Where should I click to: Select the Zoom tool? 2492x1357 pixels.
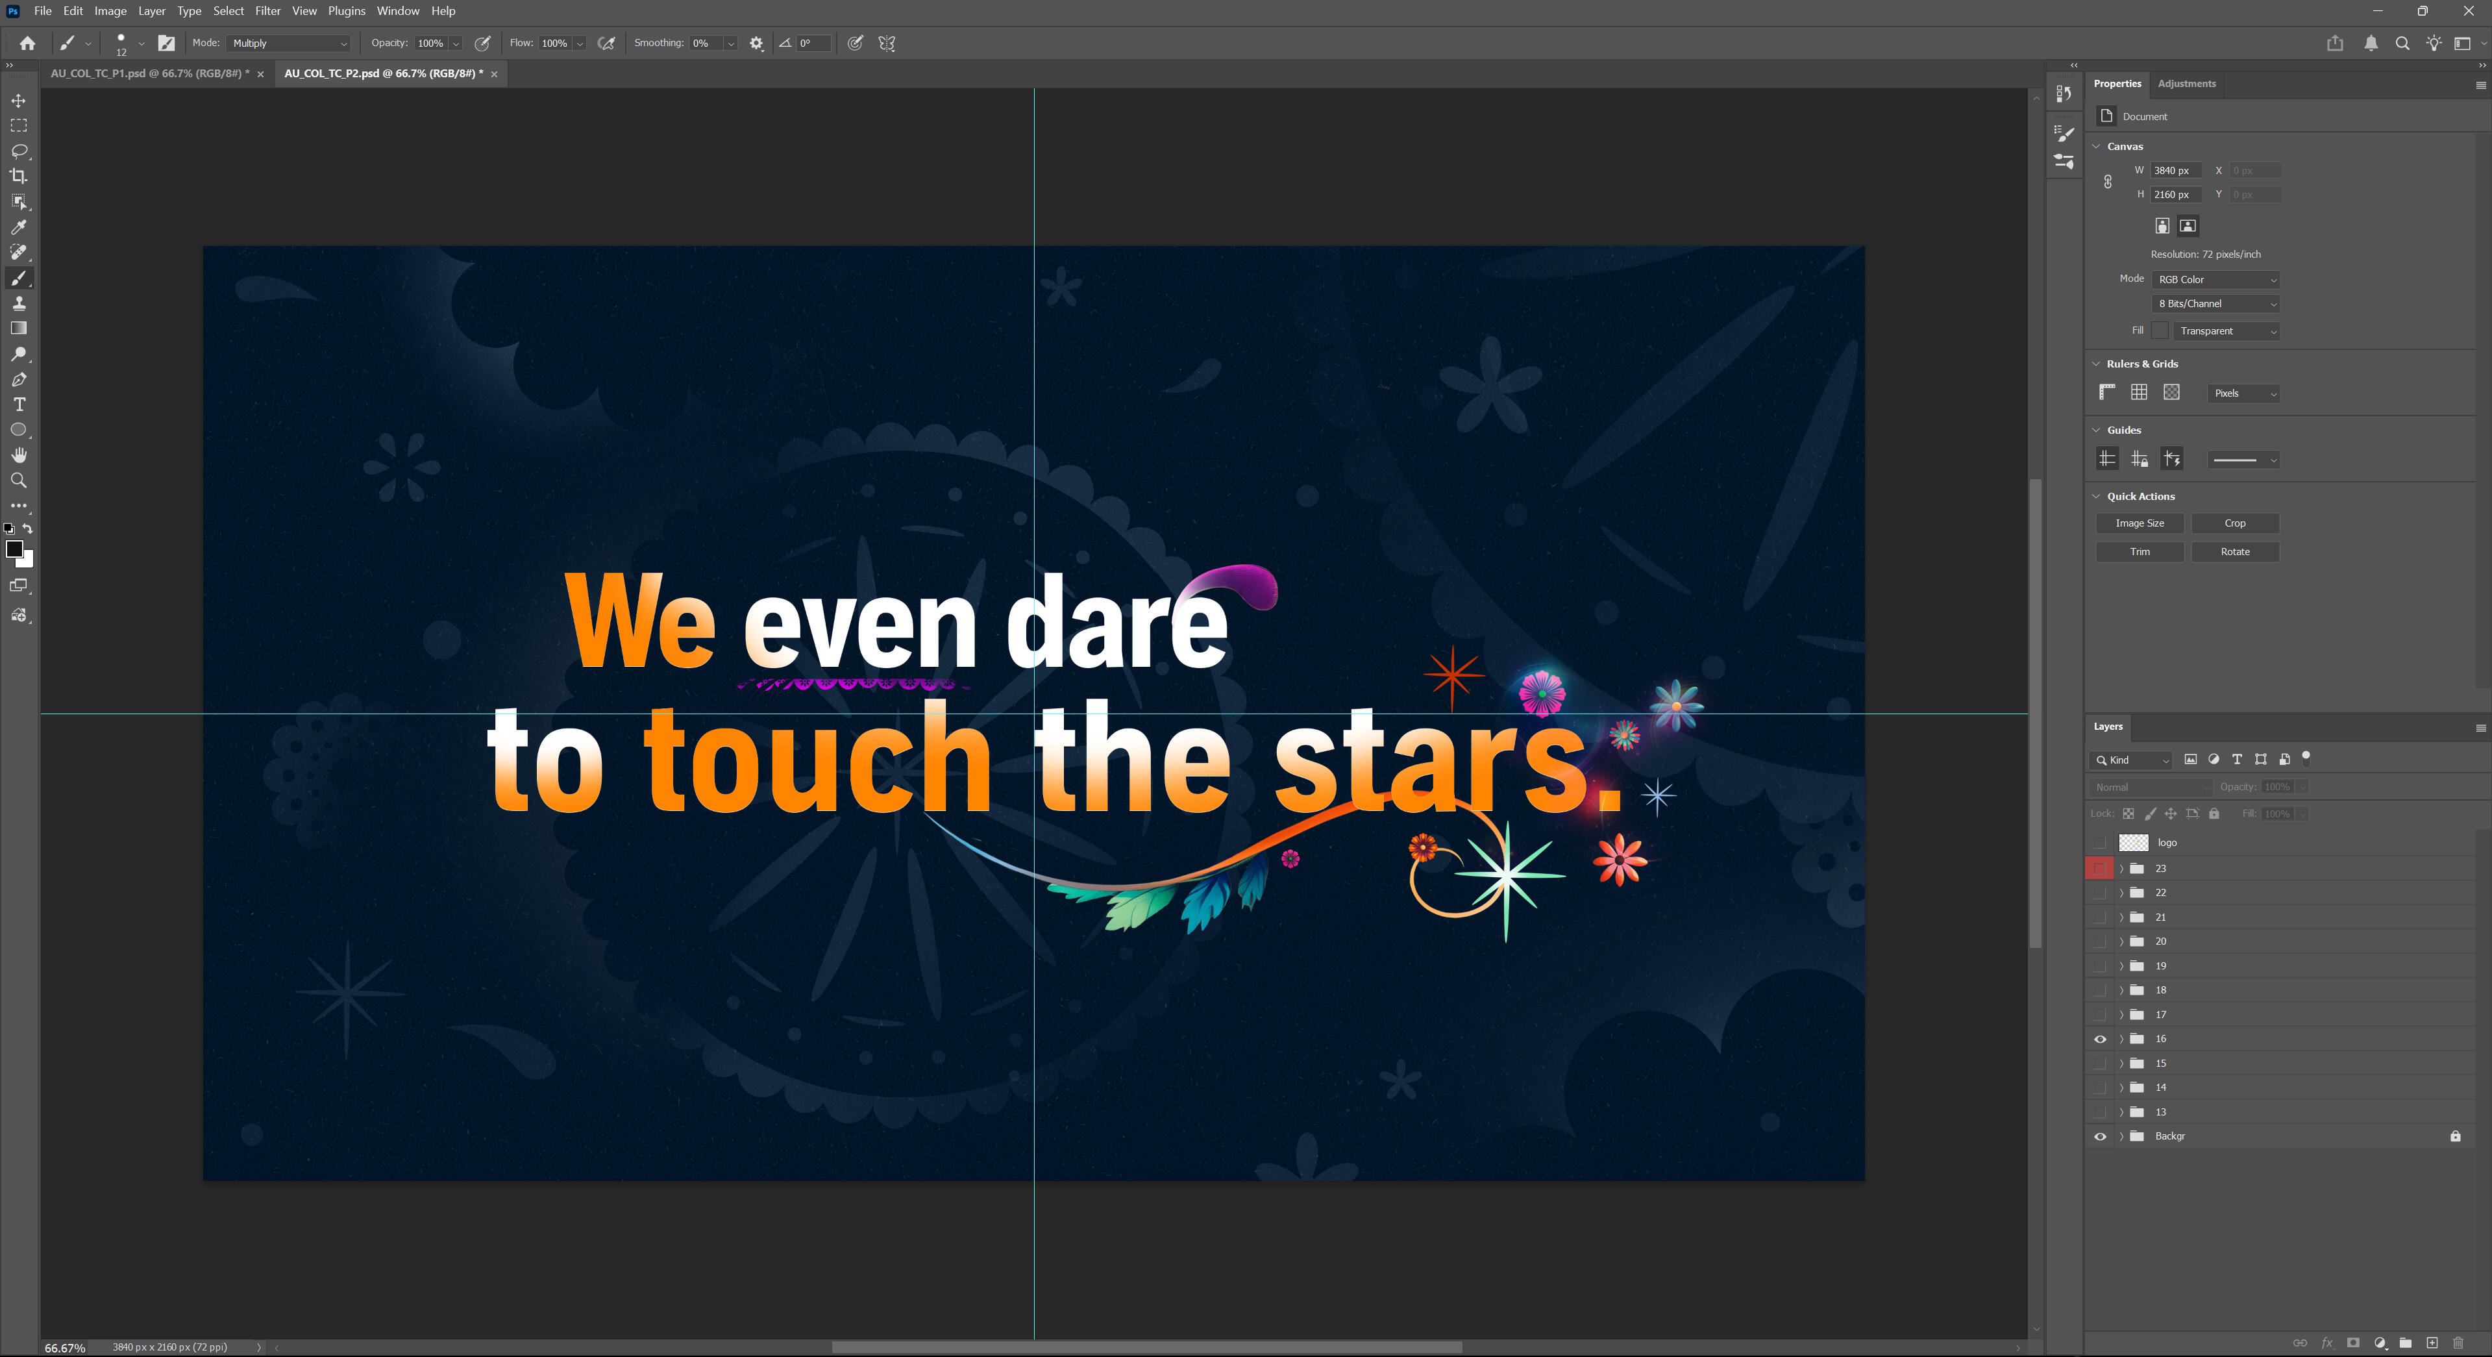coord(18,480)
